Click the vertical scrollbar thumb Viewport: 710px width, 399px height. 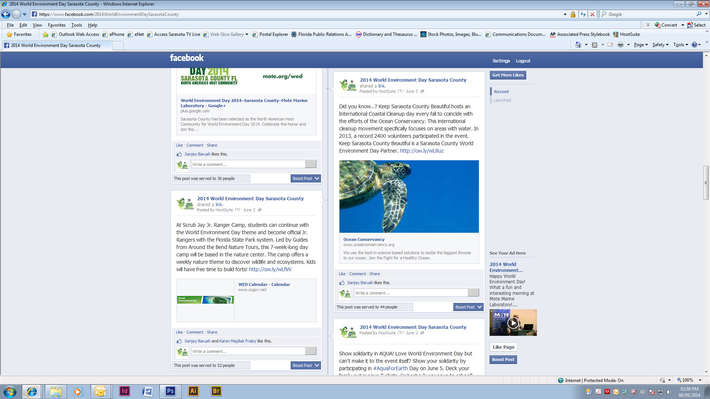706,183
